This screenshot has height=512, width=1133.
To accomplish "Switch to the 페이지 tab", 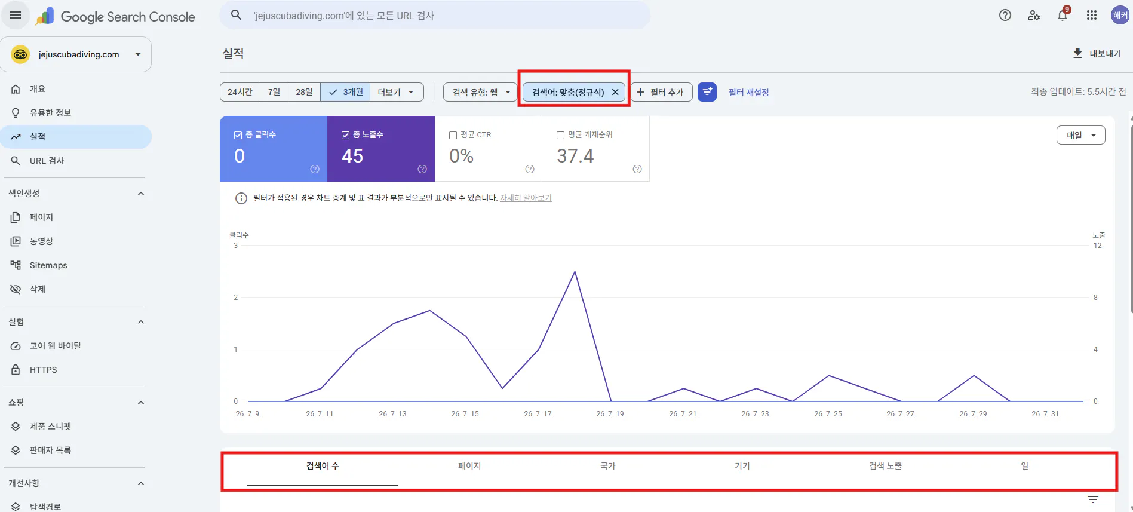I will 469,466.
